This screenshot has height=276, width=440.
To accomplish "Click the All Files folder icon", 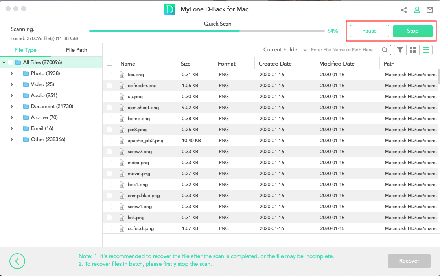I will click(x=18, y=62).
